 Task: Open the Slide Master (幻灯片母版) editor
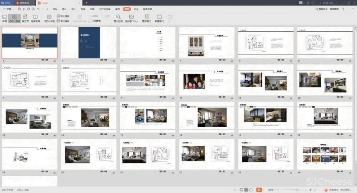[x=49, y=18]
